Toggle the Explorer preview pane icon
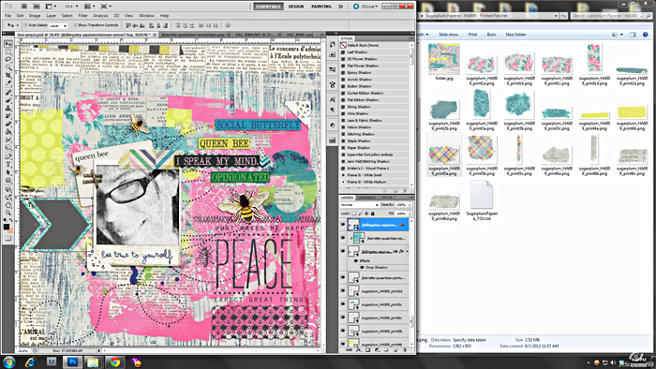This screenshot has width=656, height=369. 633,35
